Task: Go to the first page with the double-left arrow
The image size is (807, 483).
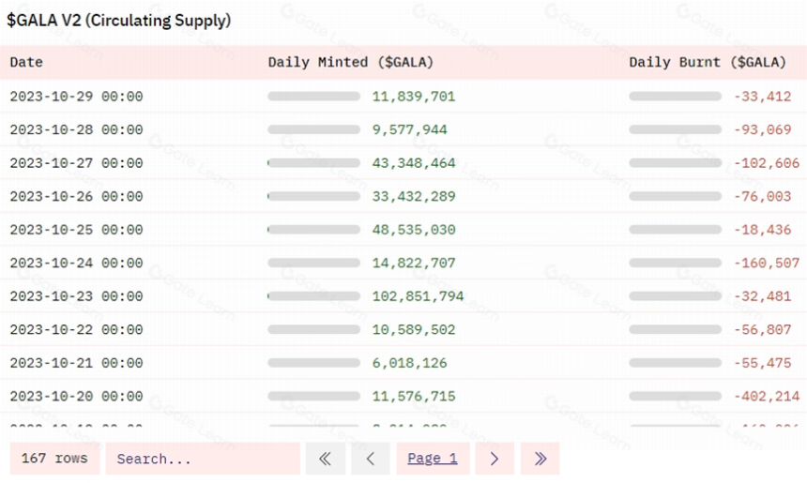Action: (326, 459)
